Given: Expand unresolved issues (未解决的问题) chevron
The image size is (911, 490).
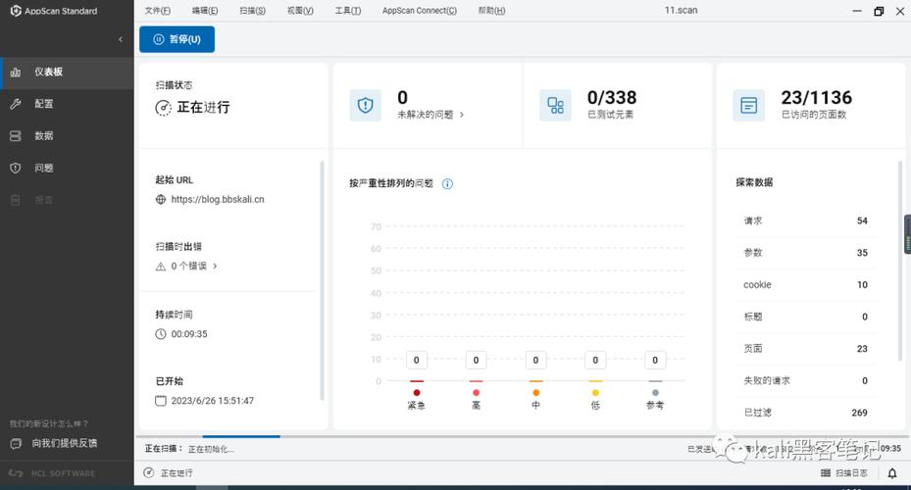Looking at the screenshot, I should [x=462, y=115].
